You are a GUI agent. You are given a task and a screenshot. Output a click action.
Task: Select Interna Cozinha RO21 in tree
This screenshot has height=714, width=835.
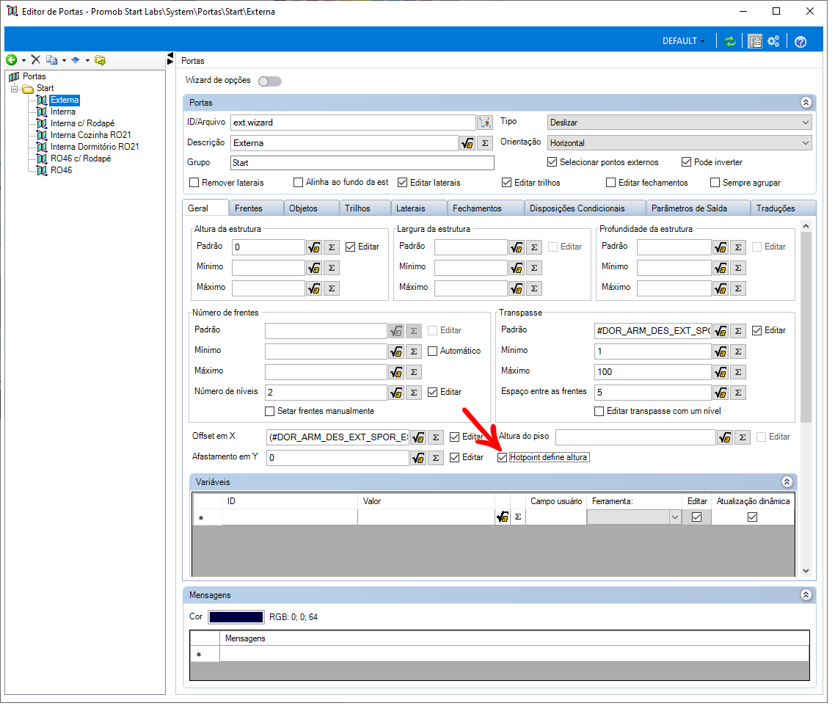pos(91,136)
